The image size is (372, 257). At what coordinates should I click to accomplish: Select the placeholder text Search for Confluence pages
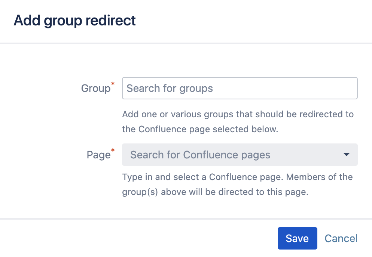pos(200,155)
